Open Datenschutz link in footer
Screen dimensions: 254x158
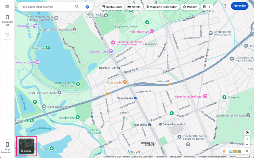pyautogui.click(x=189, y=157)
